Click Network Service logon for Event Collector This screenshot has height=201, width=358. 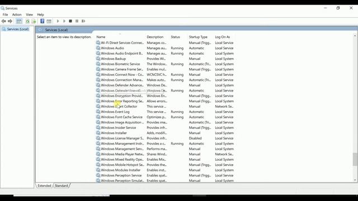(x=224, y=107)
